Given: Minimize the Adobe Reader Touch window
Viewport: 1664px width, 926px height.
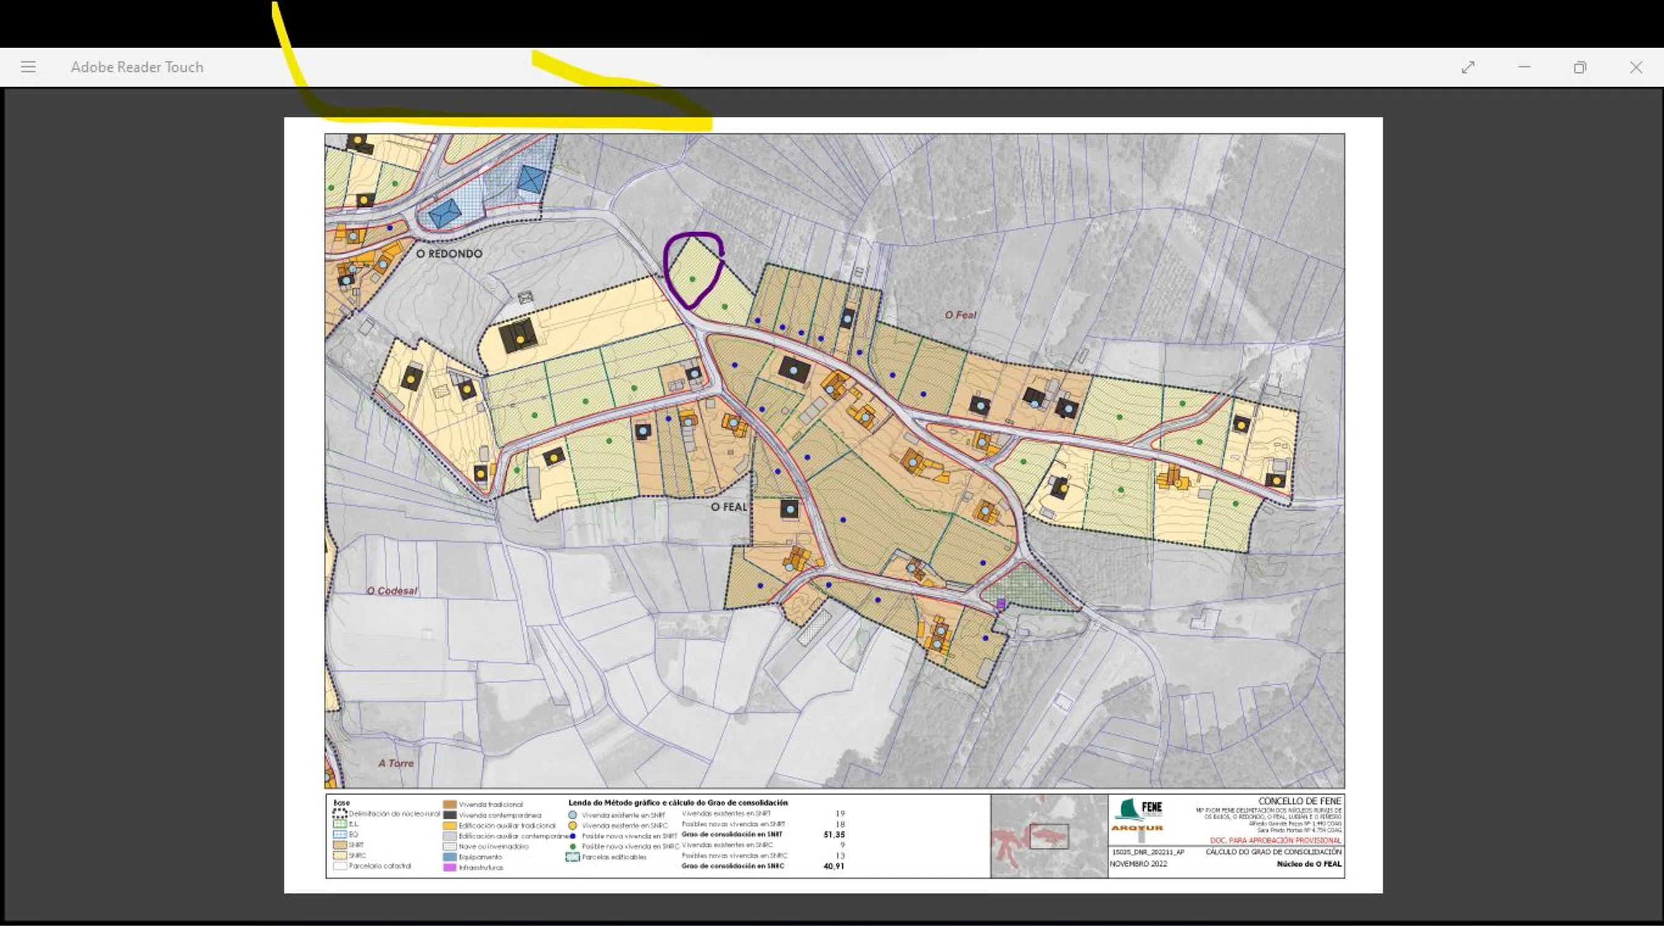Looking at the screenshot, I should click(1524, 67).
